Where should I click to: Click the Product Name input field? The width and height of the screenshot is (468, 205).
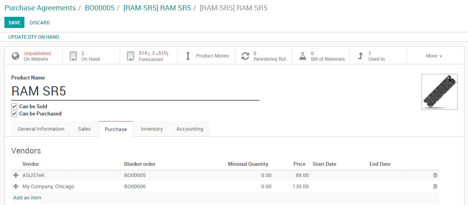coord(135,92)
